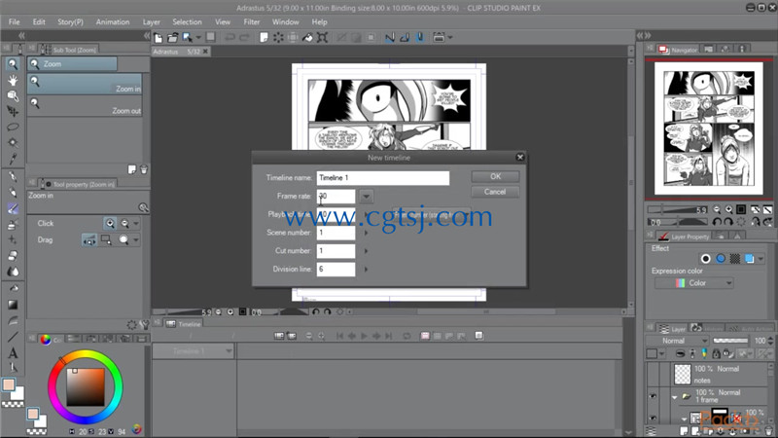Click the color wheel hue ring

[86, 354]
